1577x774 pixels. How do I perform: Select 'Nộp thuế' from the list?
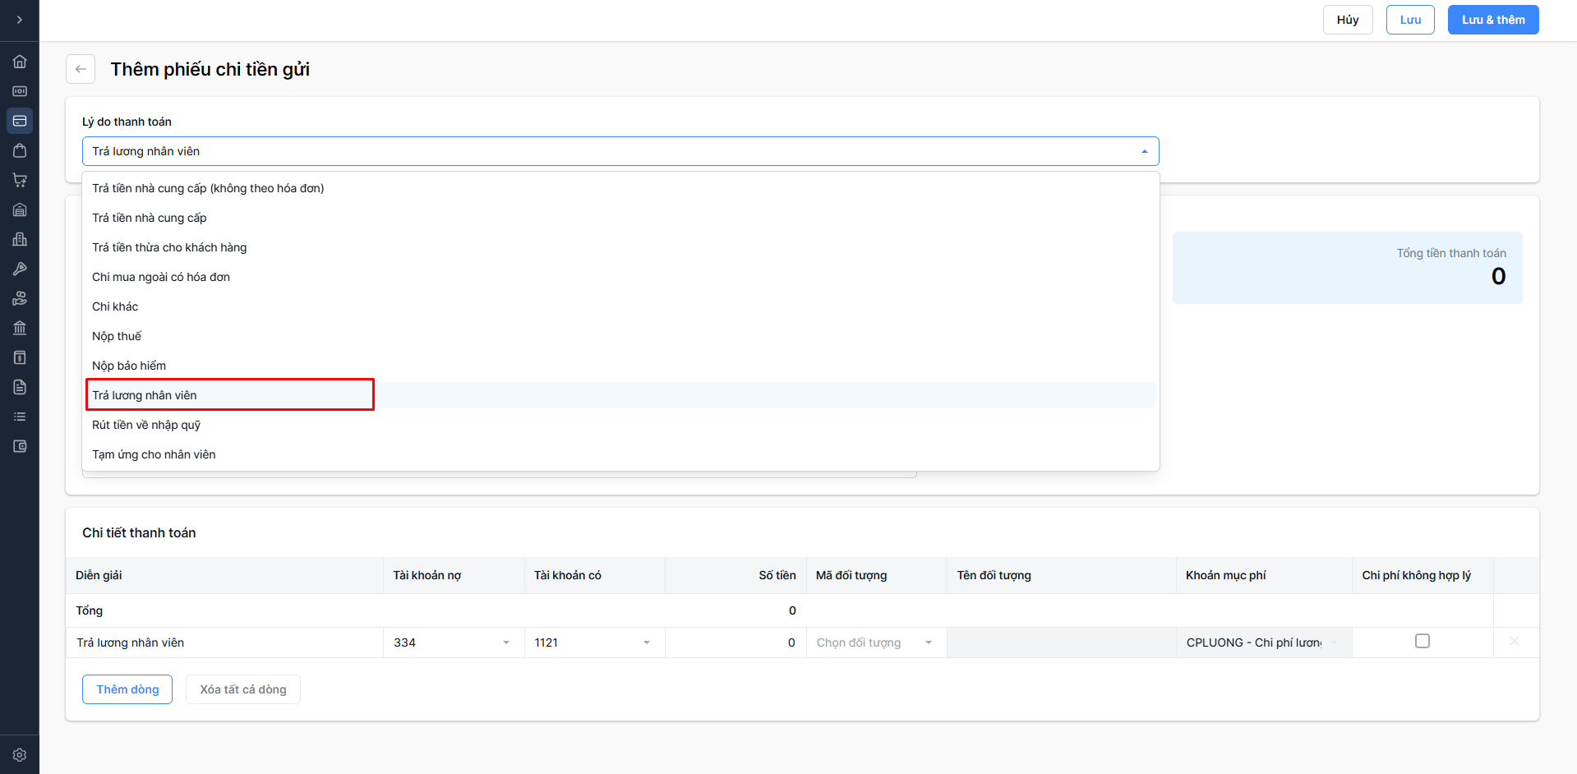(x=117, y=336)
